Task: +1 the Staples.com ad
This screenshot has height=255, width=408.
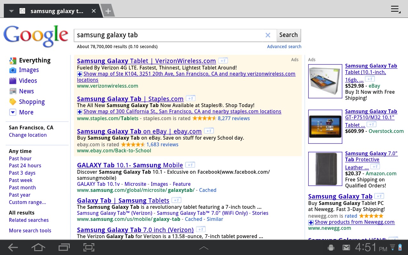Action: [x=191, y=98]
